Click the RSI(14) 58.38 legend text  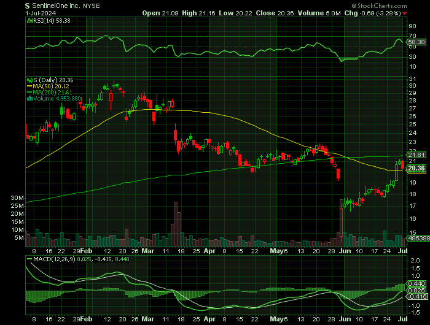point(52,20)
